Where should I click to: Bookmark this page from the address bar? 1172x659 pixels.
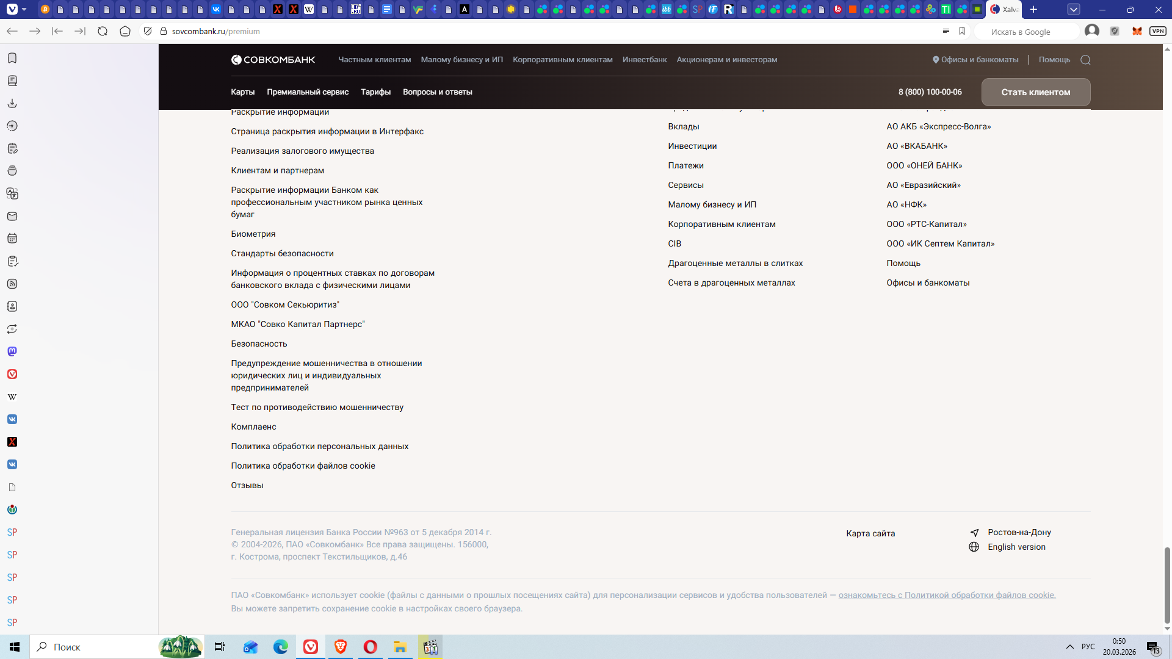pos(962,31)
